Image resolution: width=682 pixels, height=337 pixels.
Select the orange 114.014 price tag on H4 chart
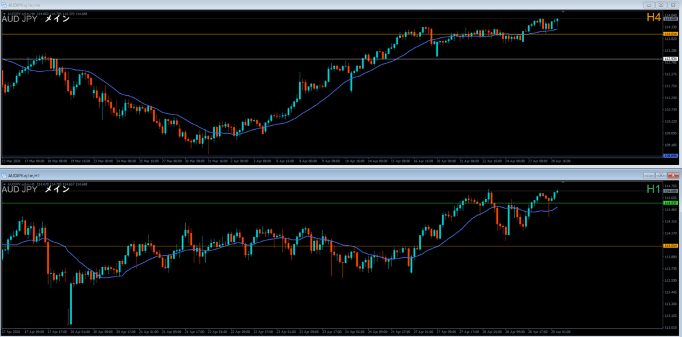[x=670, y=33]
